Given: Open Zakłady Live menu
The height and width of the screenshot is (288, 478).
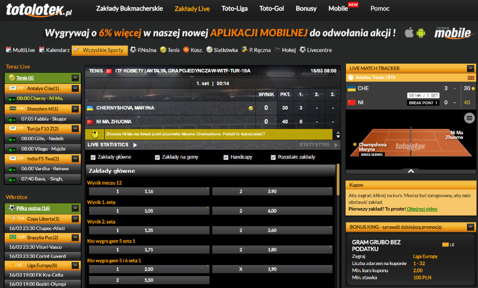Looking at the screenshot, I should tap(192, 9).
